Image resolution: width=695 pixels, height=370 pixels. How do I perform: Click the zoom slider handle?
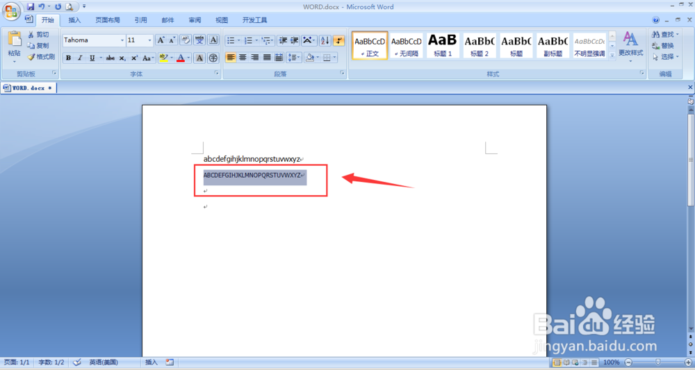pyautogui.click(x=657, y=362)
